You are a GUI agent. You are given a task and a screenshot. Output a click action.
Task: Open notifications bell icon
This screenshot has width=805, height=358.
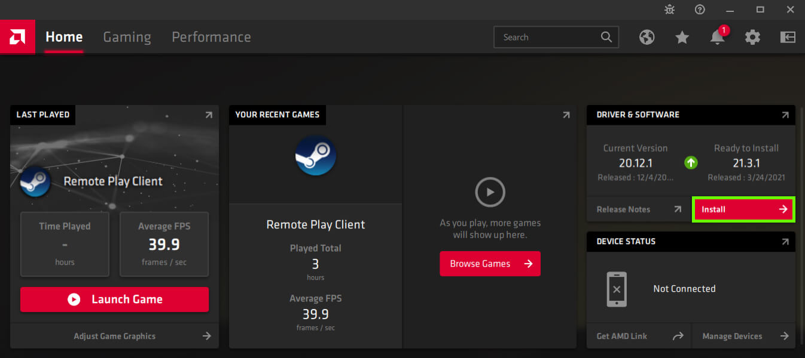tap(717, 36)
